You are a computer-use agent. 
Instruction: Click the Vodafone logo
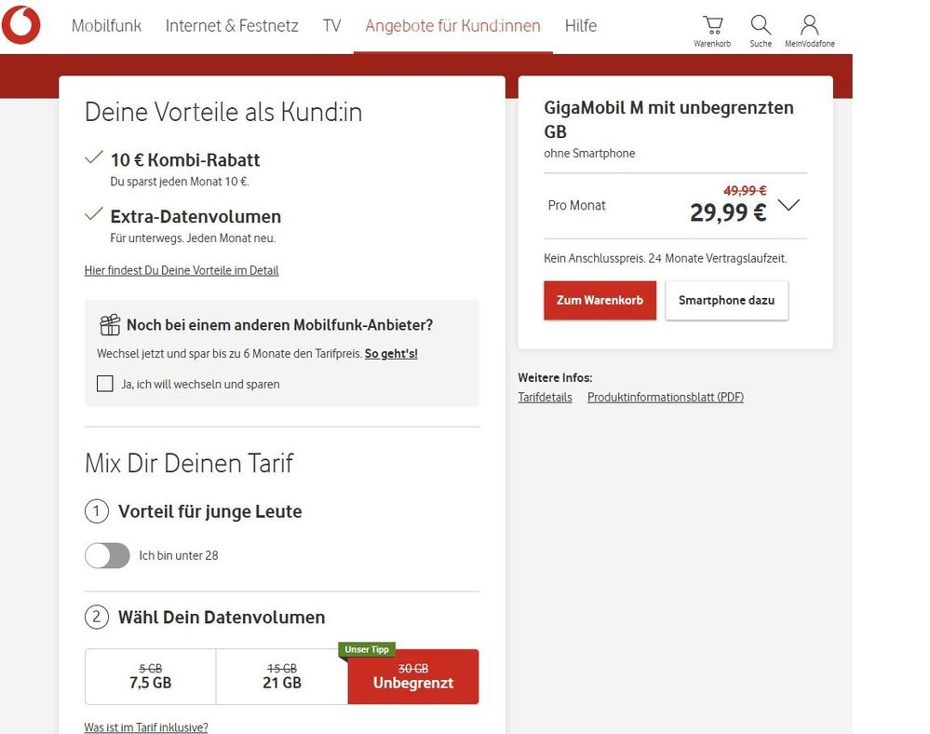(x=21, y=25)
